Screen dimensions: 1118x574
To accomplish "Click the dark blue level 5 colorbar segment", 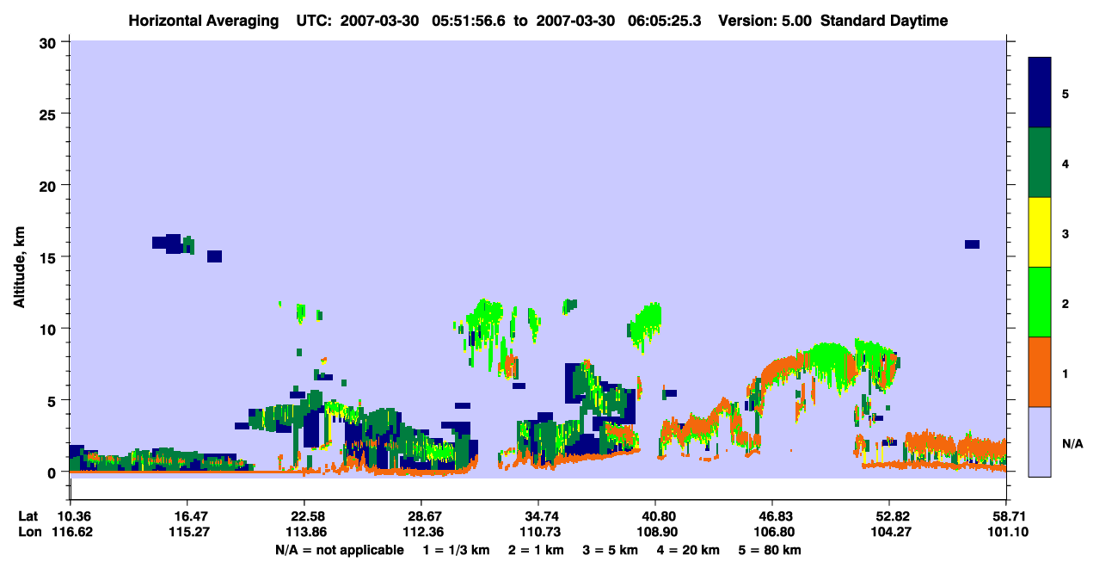I will pos(1040,93).
